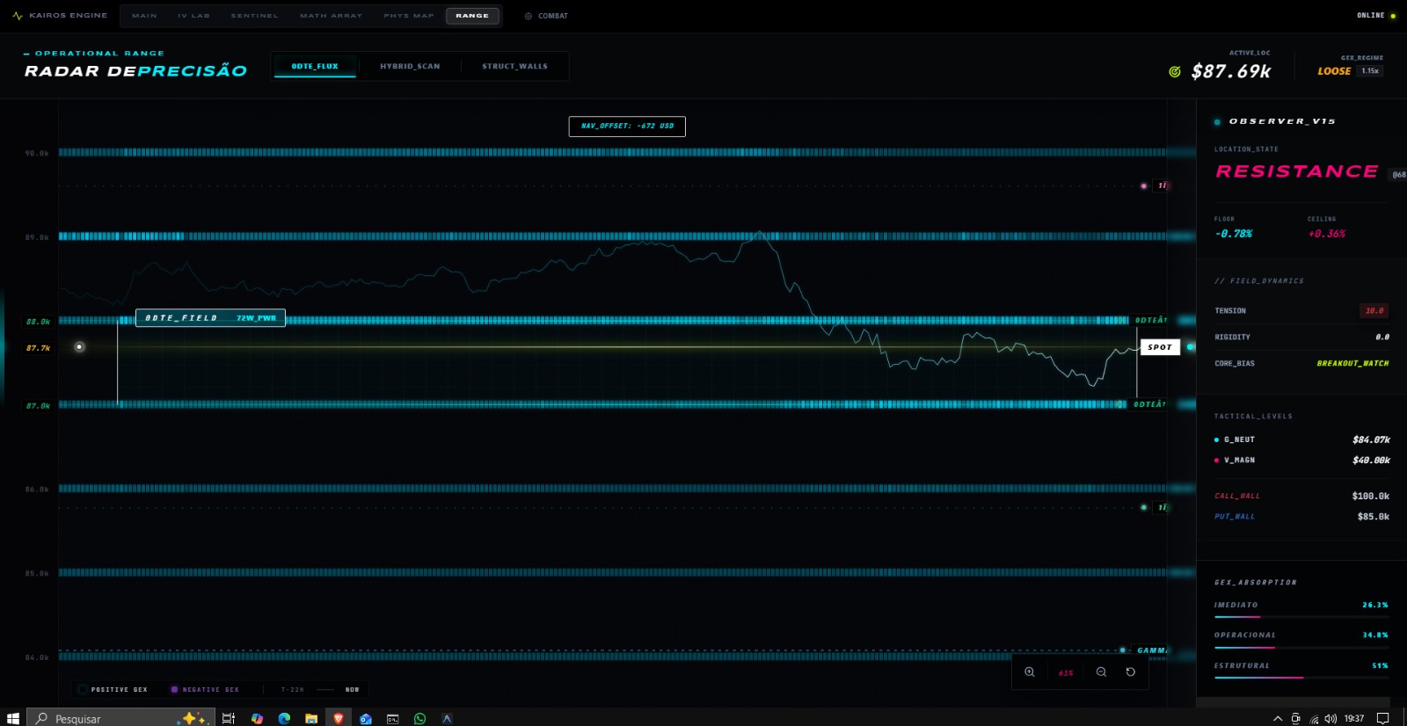Reset chart view with the rotate icon
The width and height of the screenshot is (1407, 726).
[x=1131, y=672]
